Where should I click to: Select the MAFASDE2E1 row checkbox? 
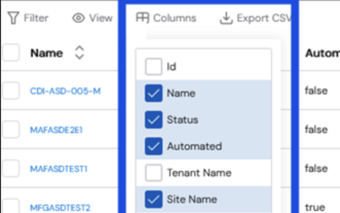click(11, 130)
